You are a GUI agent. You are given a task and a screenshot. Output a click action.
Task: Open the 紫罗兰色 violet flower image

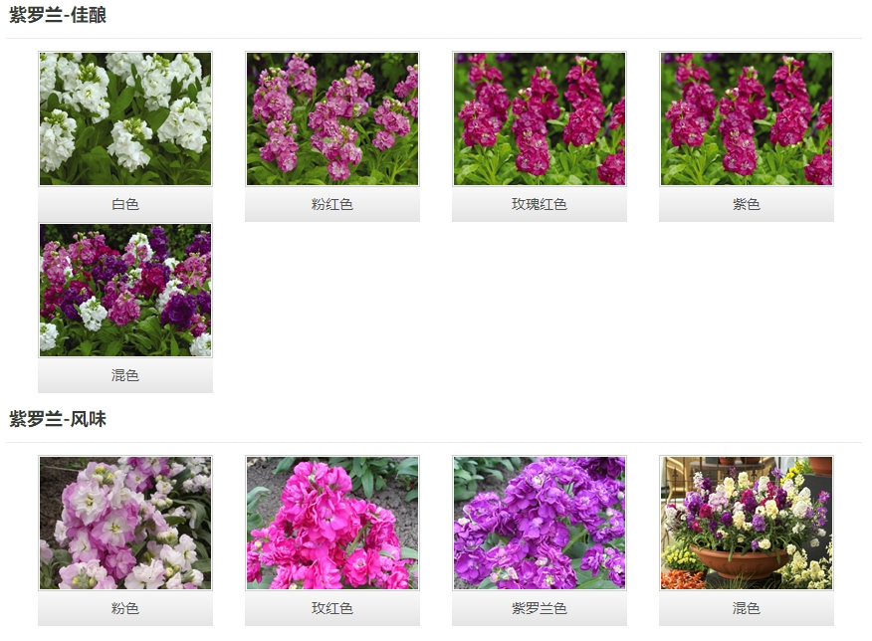(x=540, y=524)
